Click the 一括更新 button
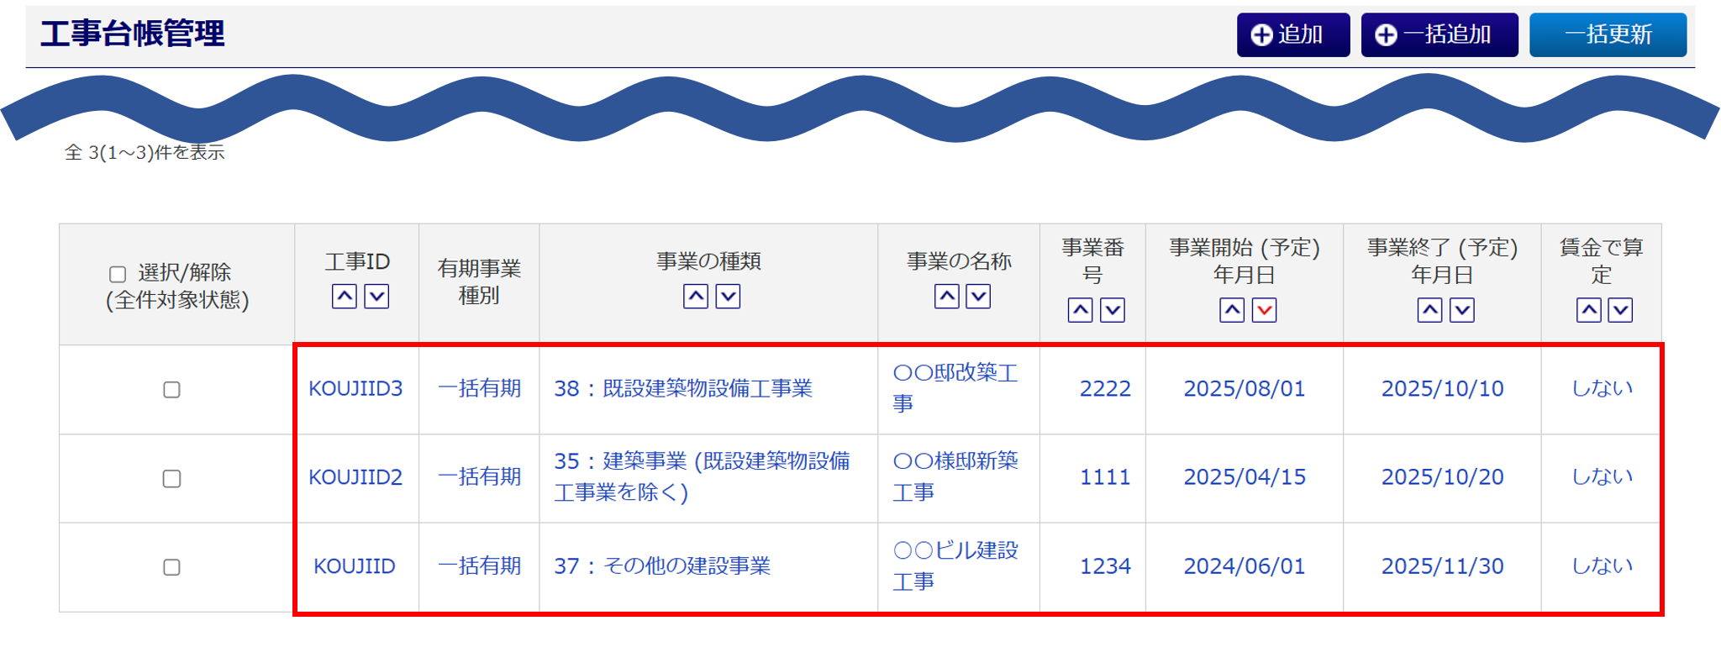 point(1608,34)
